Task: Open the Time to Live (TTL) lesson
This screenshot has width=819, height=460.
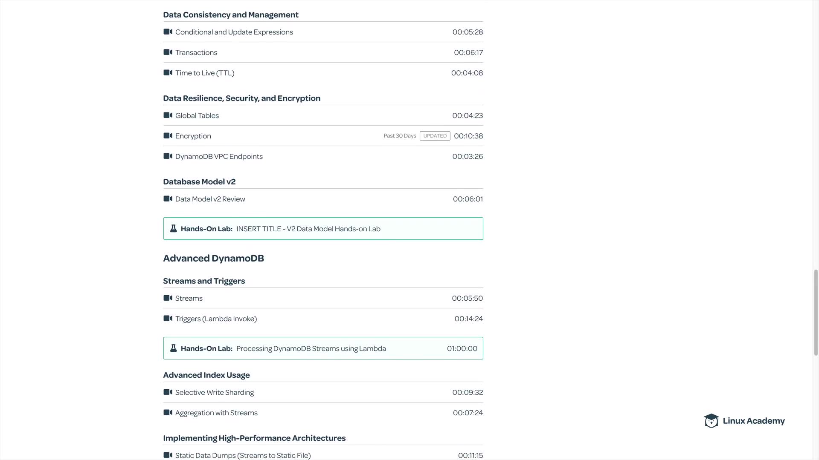Action: tap(205, 73)
